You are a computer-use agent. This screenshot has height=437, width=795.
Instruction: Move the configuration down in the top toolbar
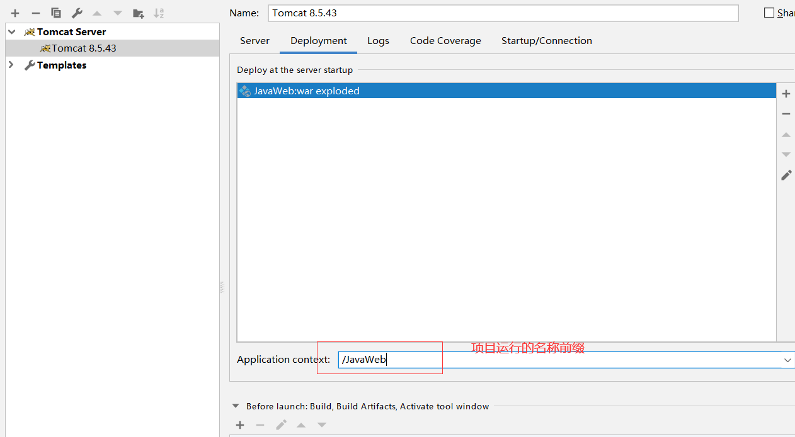click(x=118, y=13)
